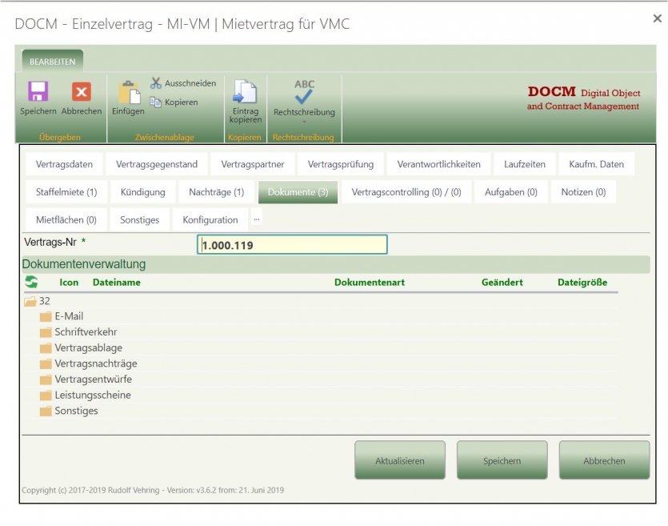The width and height of the screenshot is (668, 526).
Task: Open the Rechtschreibung dropdown arrow
Action: tap(304, 122)
